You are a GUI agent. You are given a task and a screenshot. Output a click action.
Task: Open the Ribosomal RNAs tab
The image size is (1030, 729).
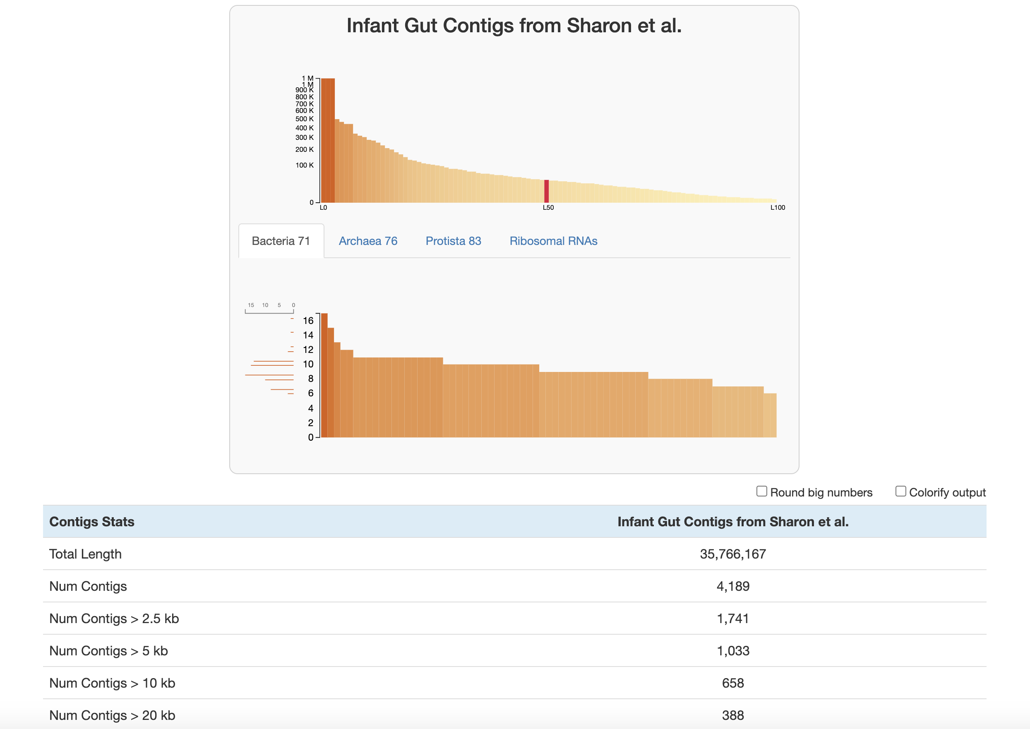coord(553,241)
